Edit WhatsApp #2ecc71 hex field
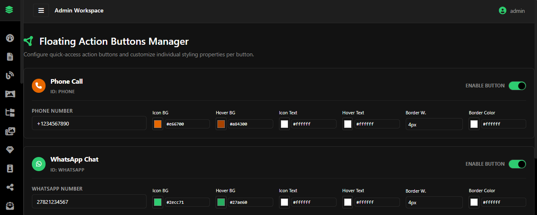The width and height of the screenshot is (537, 215). [187, 202]
